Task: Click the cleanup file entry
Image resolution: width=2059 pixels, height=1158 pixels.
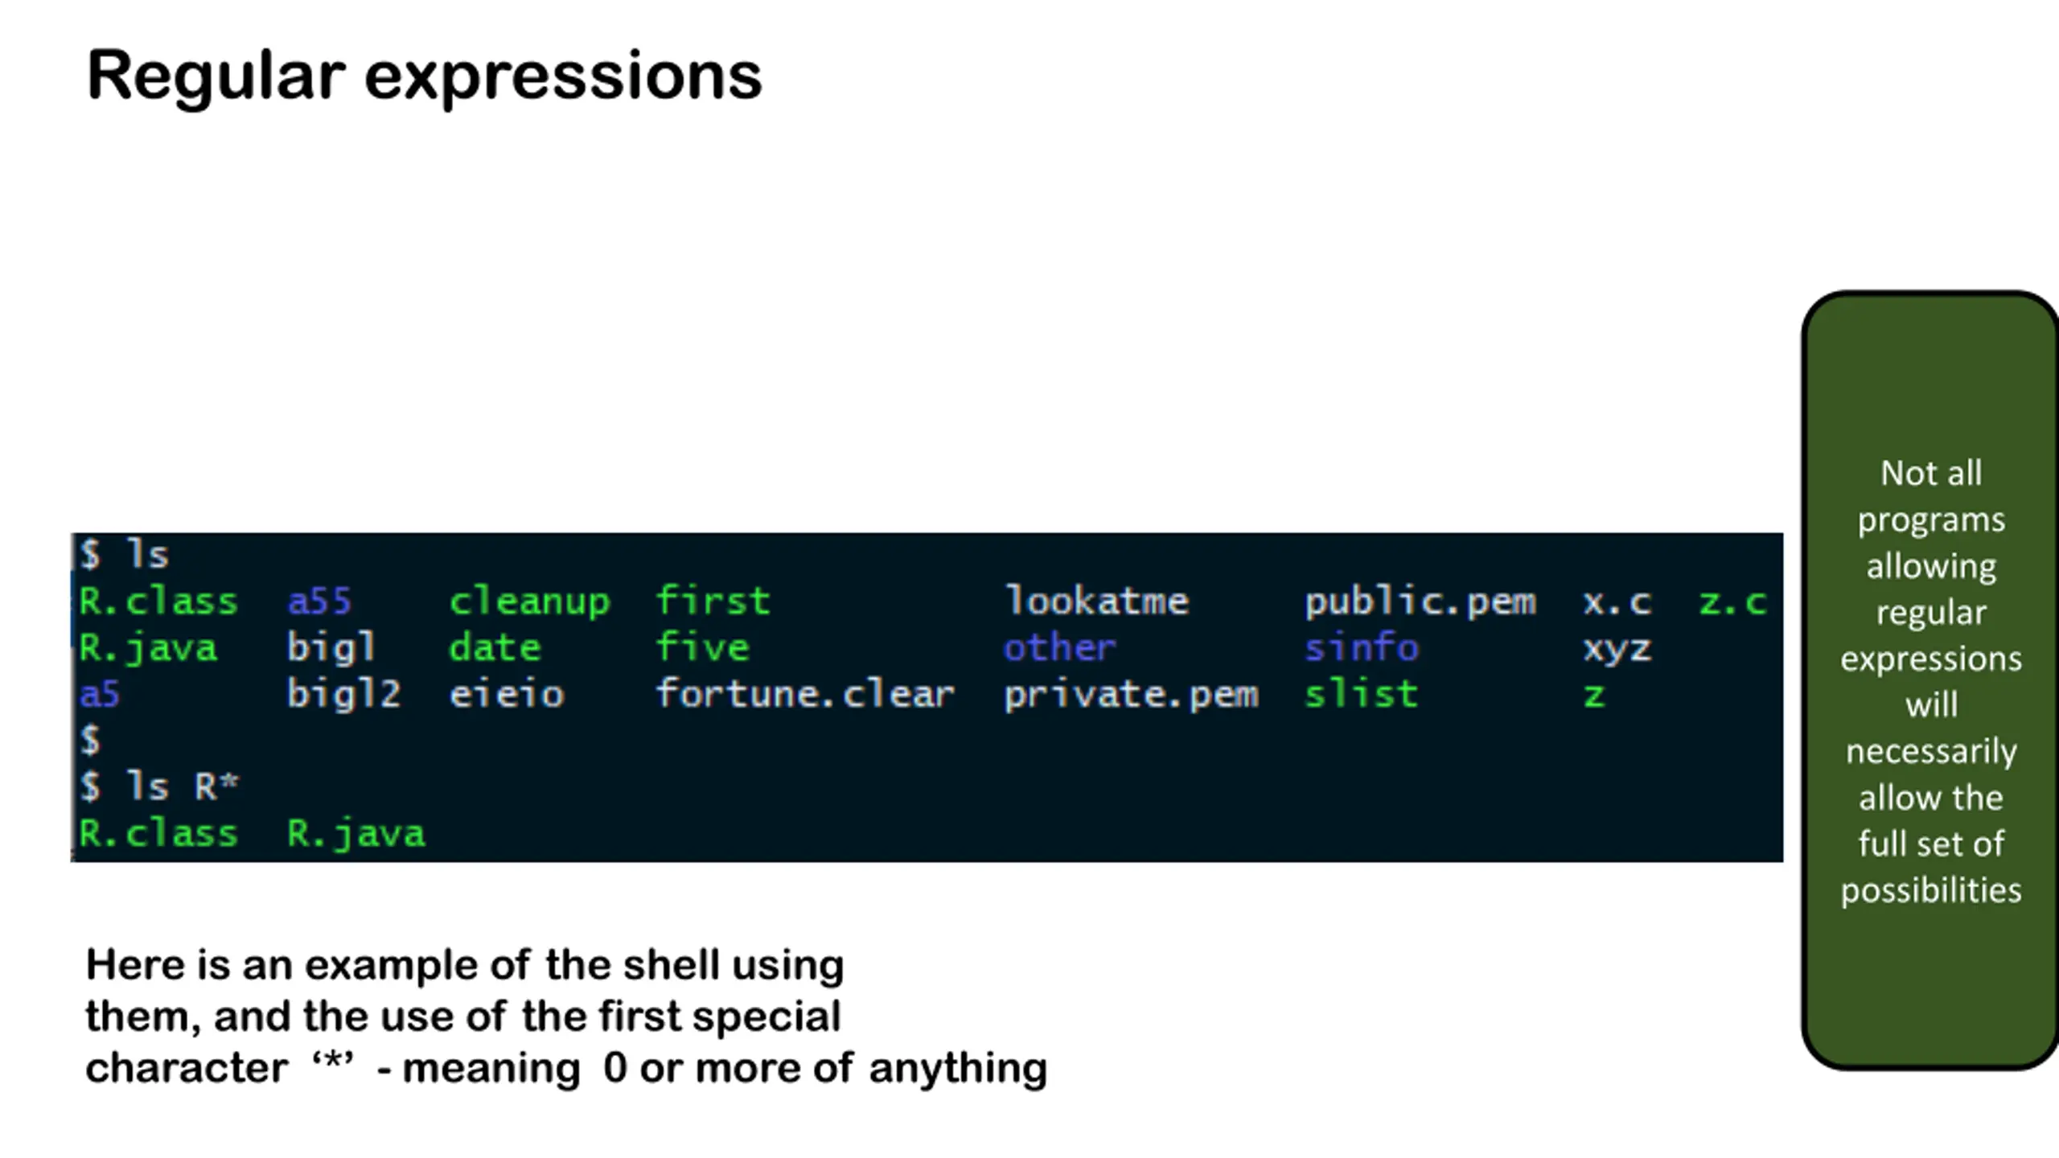Action: coord(529,603)
